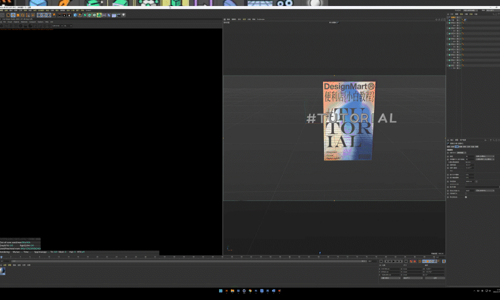Go to start of animation

(381, 261)
